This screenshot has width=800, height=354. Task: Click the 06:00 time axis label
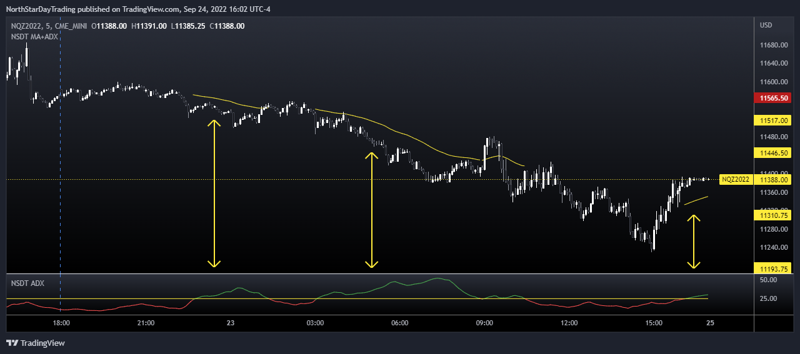(x=400, y=323)
